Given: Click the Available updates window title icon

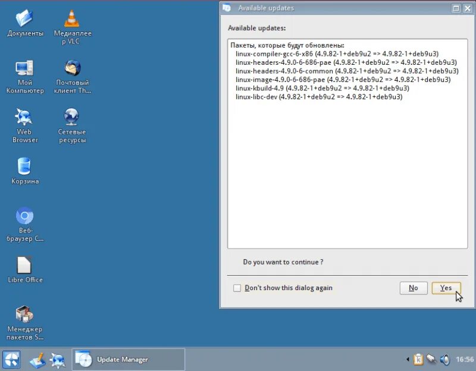Looking at the screenshot, I should 227,8.
